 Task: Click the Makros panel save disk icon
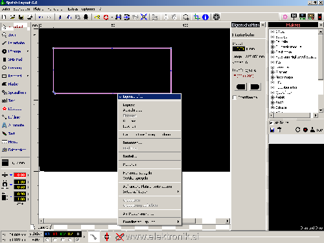272,130
